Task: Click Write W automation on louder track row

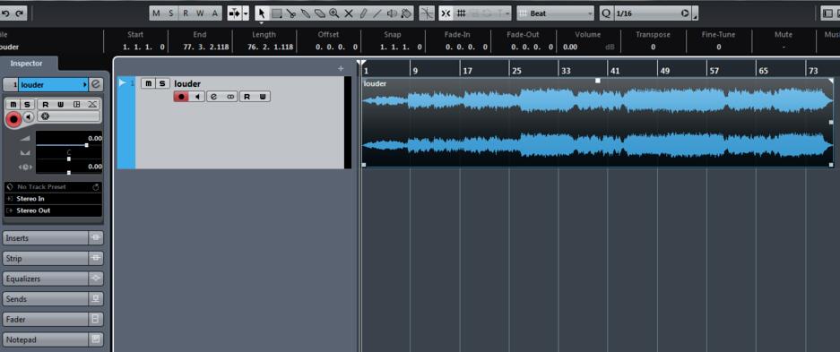Action: click(263, 97)
